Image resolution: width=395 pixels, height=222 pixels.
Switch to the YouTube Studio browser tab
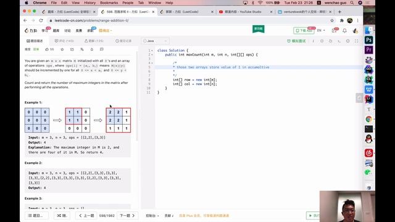tap(246, 12)
